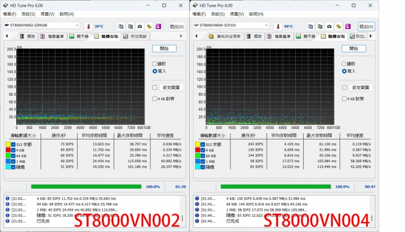This screenshot has height=232, width=405.
Task: Click the thermometer icon in the ST8000VN004 window
Action: coord(278,26)
